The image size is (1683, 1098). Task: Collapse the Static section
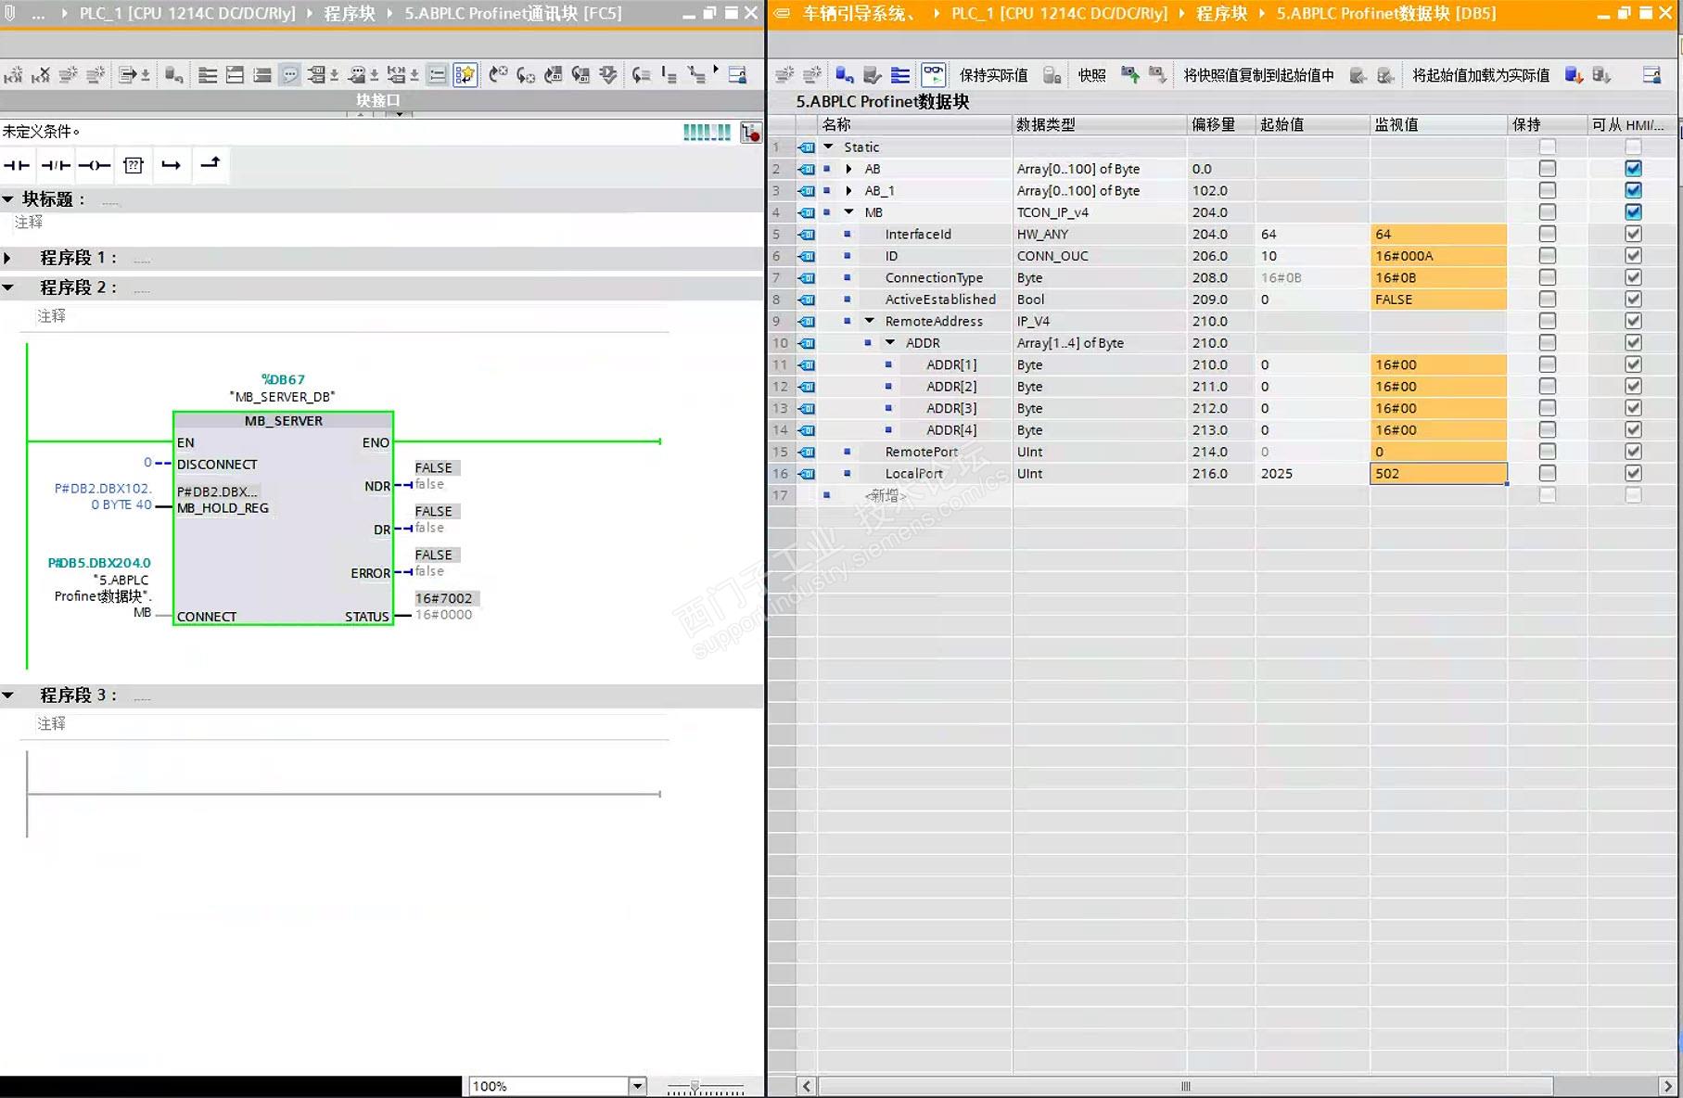tap(828, 147)
